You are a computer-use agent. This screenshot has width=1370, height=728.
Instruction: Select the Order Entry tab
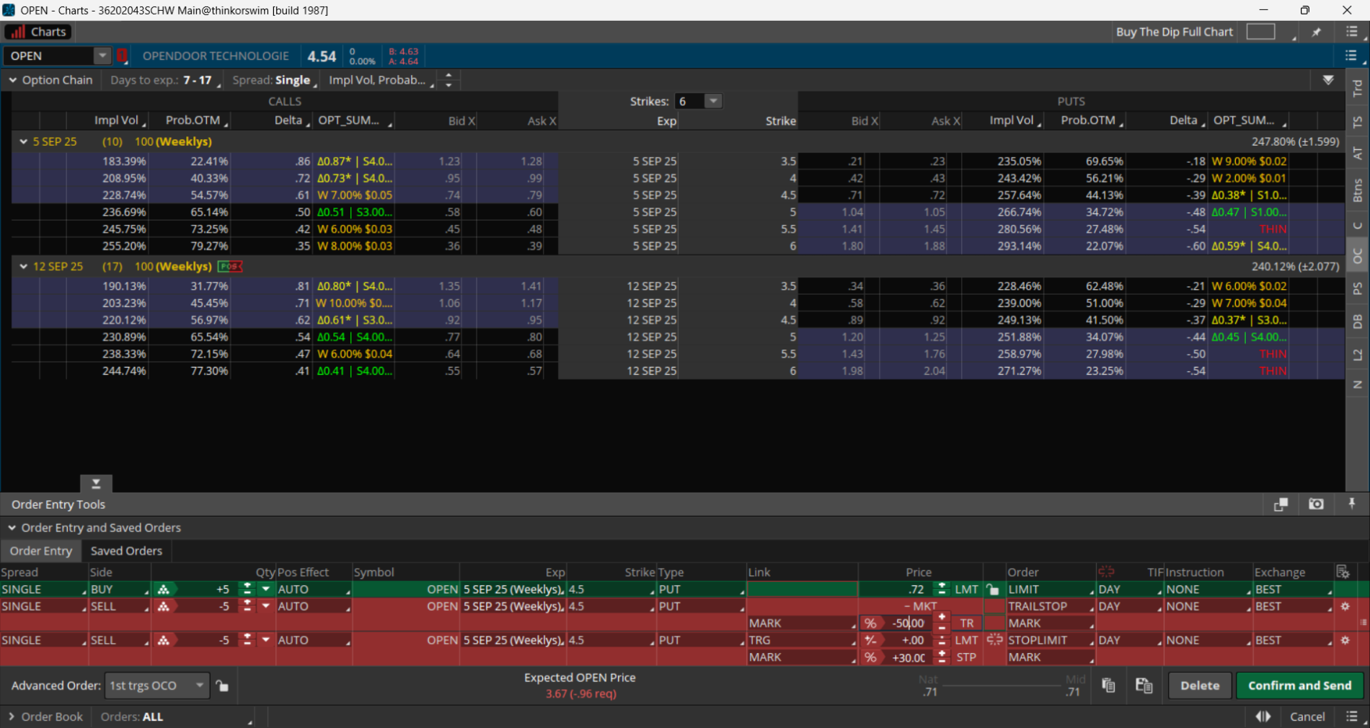click(x=41, y=551)
